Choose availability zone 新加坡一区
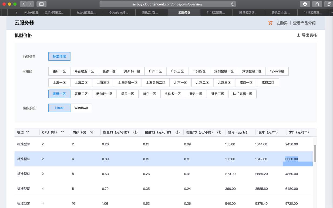Image resolution: width=333 pixels, height=208 pixels. pos(104,94)
